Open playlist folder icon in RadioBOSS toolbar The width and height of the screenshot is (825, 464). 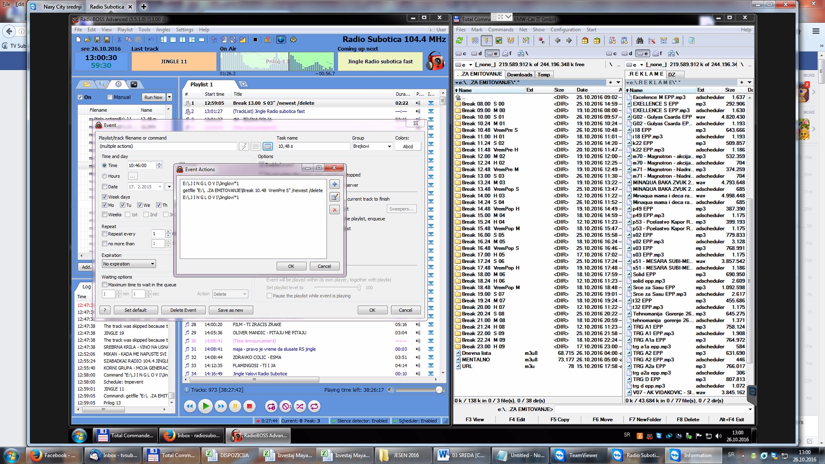[x=88, y=40]
